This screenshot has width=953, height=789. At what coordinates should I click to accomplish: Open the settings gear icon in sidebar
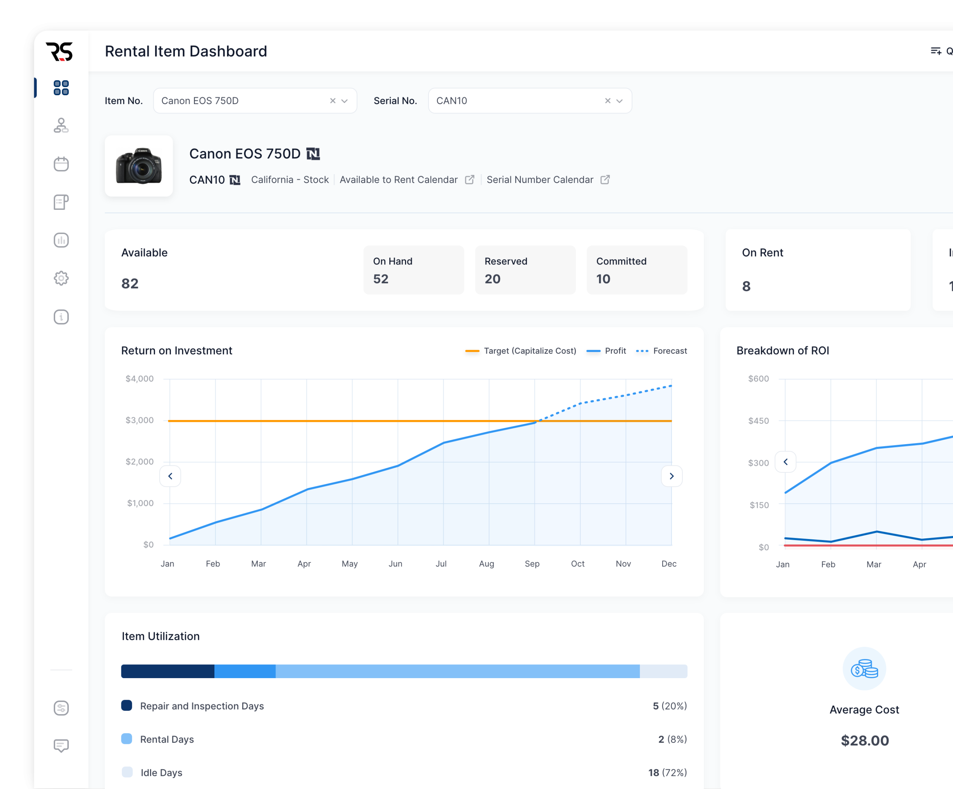coord(61,278)
